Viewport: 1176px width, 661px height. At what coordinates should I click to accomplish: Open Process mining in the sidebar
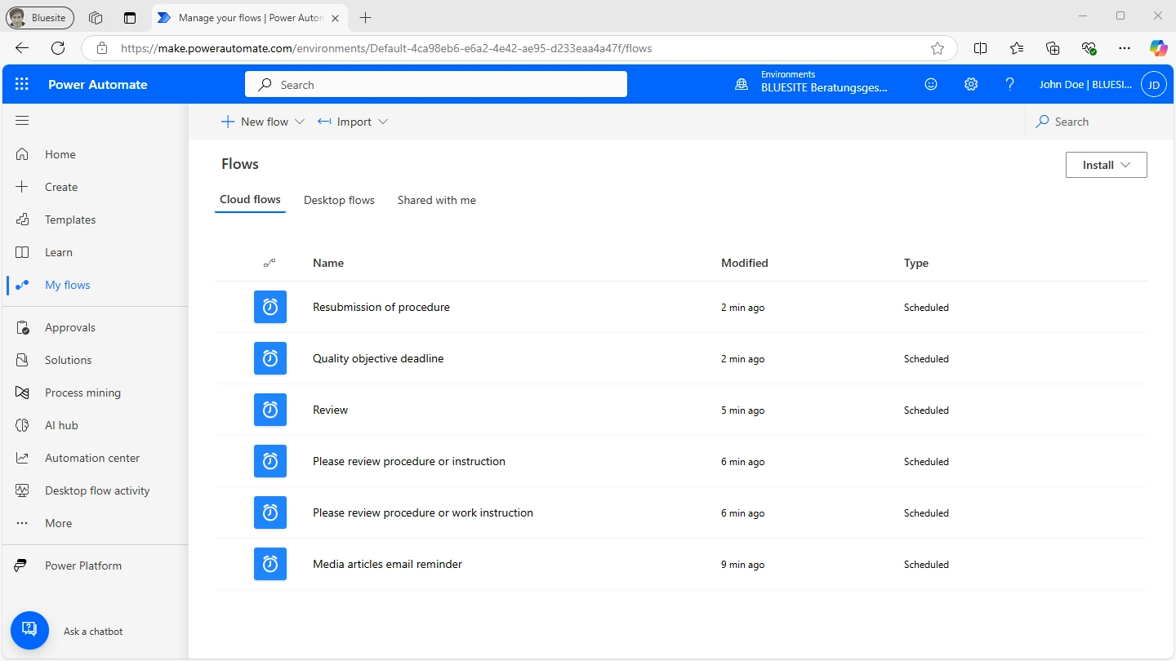pos(82,393)
